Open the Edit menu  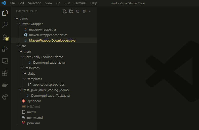pyautogui.click(x=21, y=3)
